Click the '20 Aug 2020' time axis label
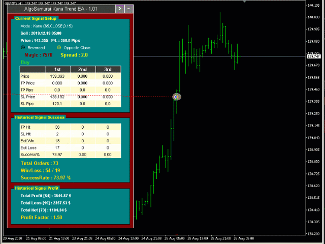Screen dimensions: 325x244 point(12,238)
